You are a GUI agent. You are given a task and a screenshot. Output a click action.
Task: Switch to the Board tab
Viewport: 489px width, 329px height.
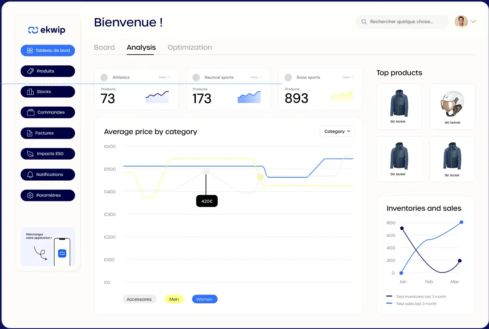pyautogui.click(x=104, y=47)
